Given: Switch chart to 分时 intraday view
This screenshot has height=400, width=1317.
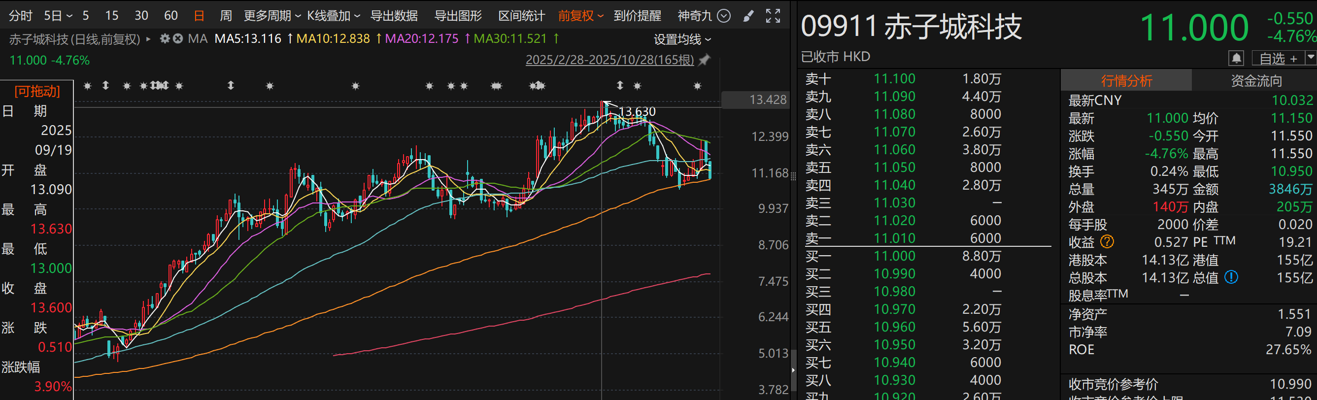Looking at the screenshot, I should point(21,16).
